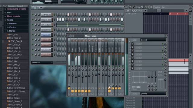Mute mixer Send 2 via its green LED

112,67
